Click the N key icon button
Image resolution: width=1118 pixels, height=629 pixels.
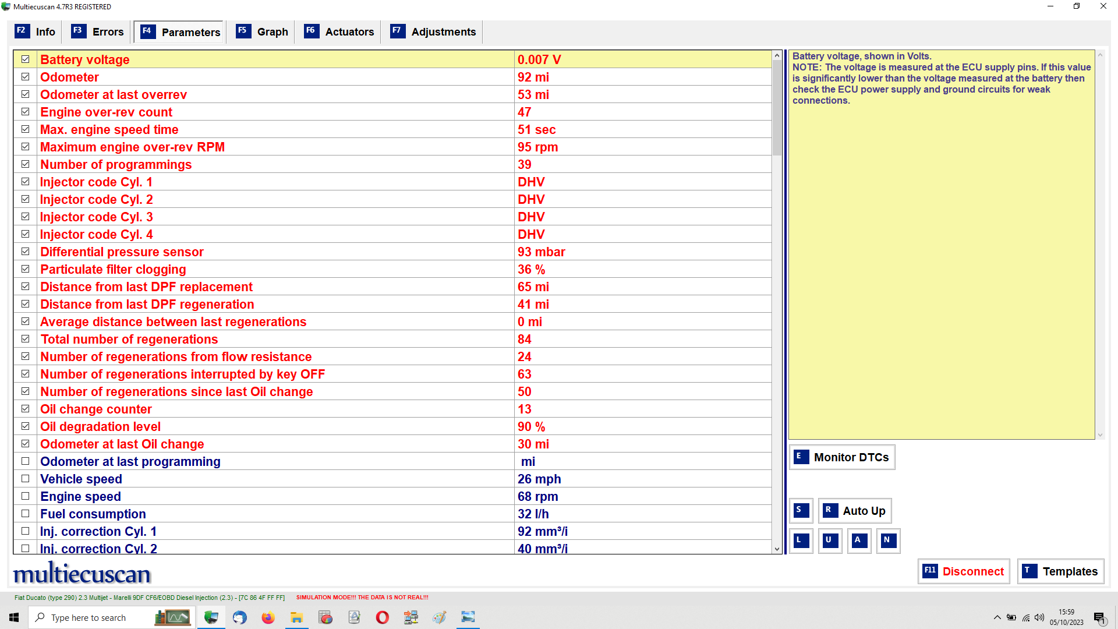tap(888, 540)
